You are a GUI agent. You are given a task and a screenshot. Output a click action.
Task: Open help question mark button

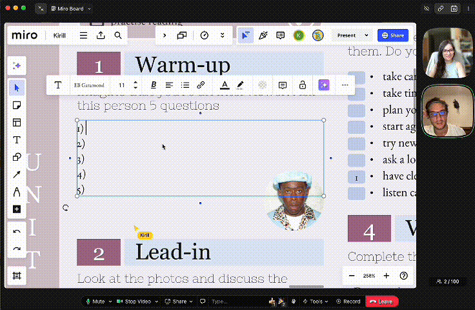click(x=403, y=276)
